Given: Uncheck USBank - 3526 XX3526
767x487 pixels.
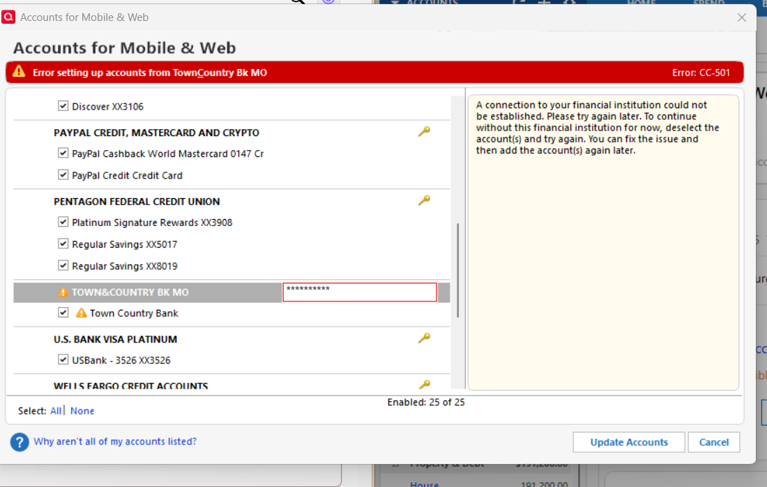Looking at the screenshot, I should (x=63, y=359).
